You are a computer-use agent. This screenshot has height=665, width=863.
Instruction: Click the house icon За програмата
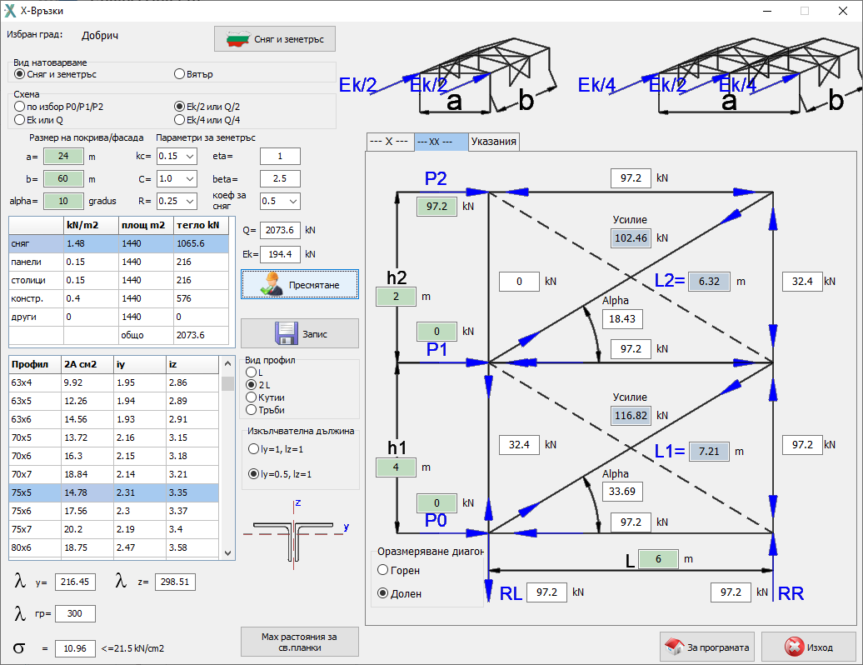[x=673, y=647]
